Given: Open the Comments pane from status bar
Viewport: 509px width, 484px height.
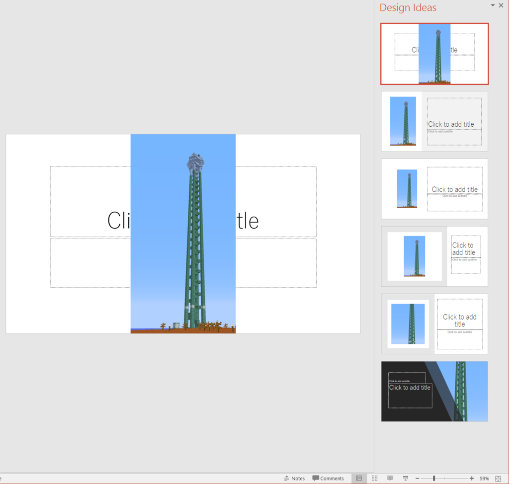Looking at the screenshot, I should [328, 478].
